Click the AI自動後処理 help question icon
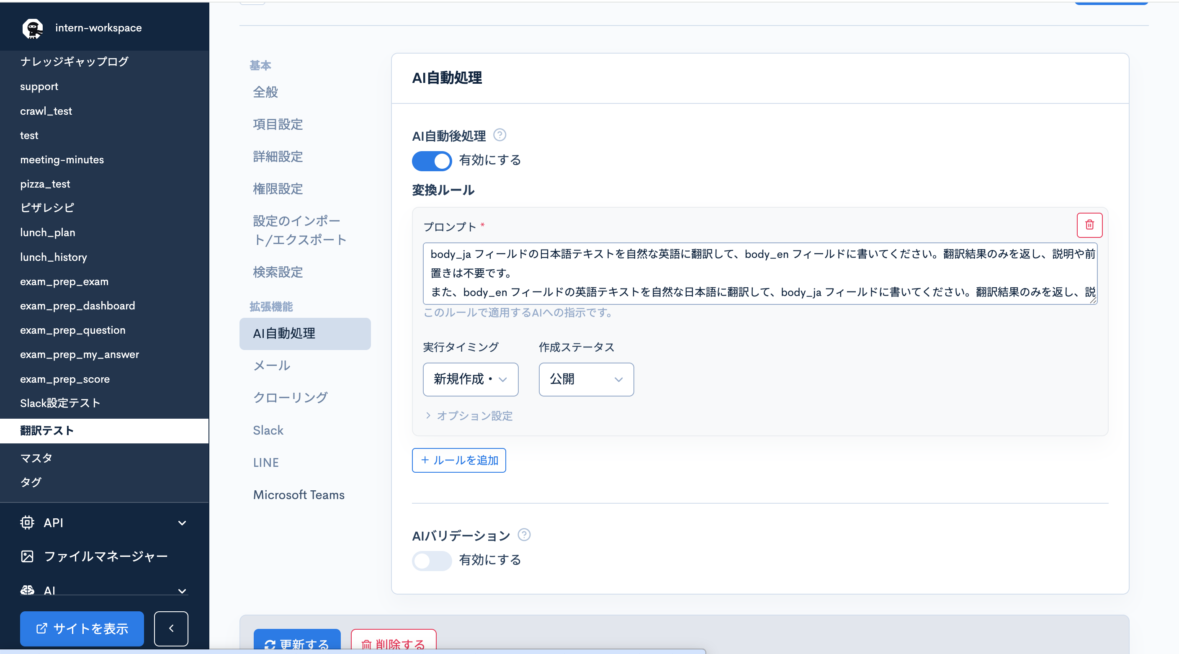Viewport: 1179px width, 654px height. [499, 135]
